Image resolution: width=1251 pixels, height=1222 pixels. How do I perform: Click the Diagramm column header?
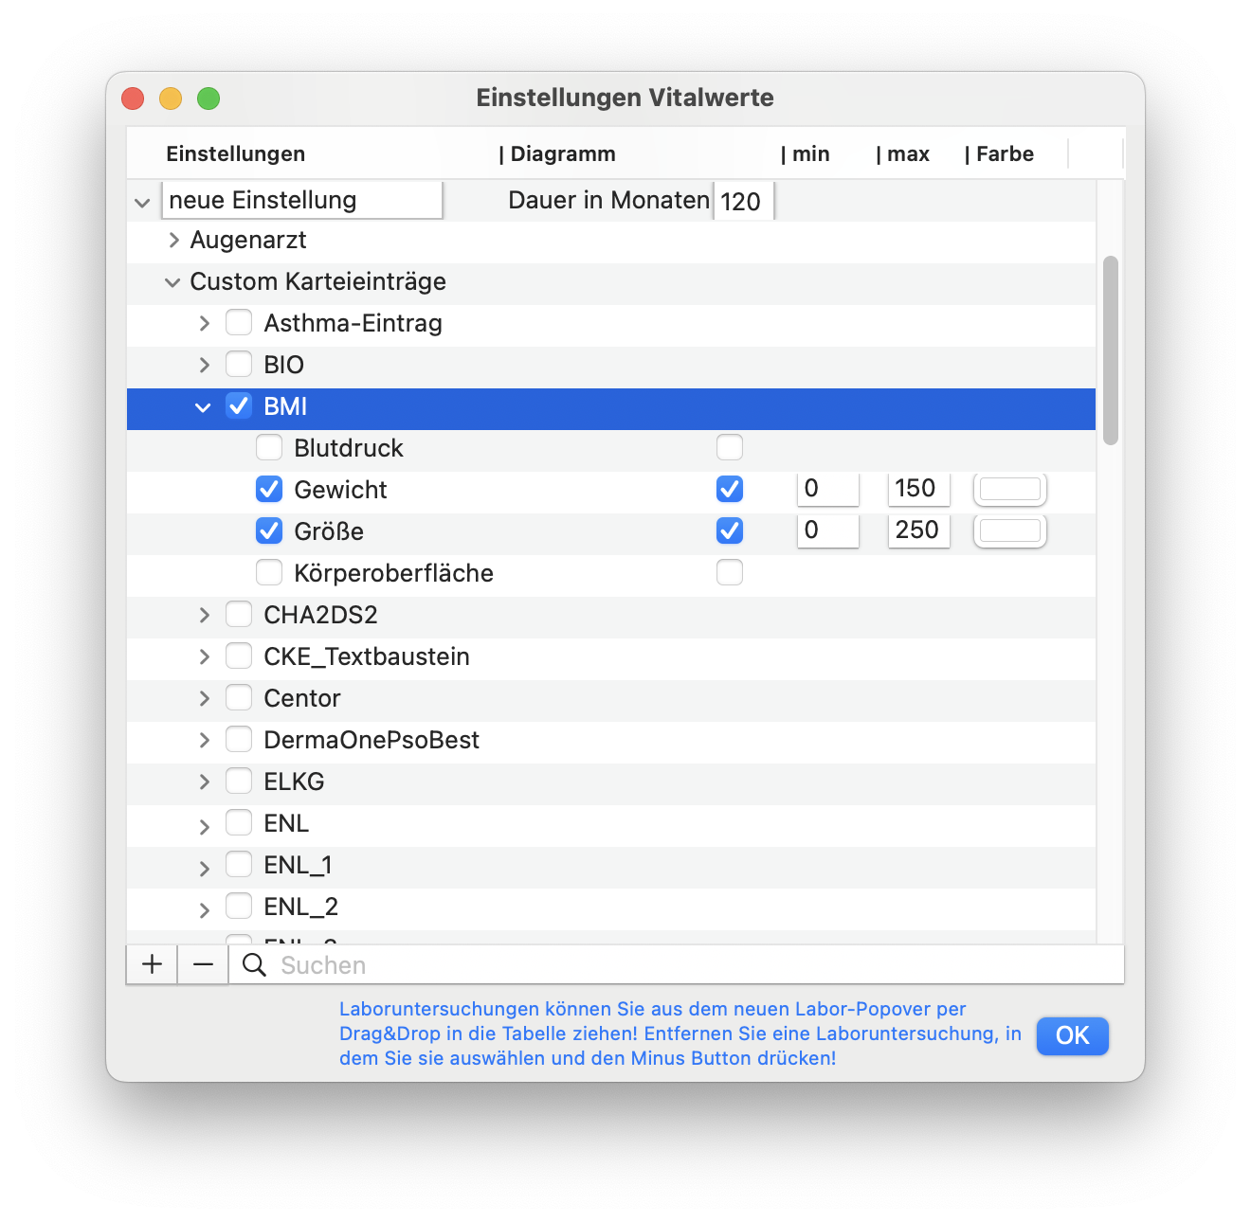click(557, 154)
